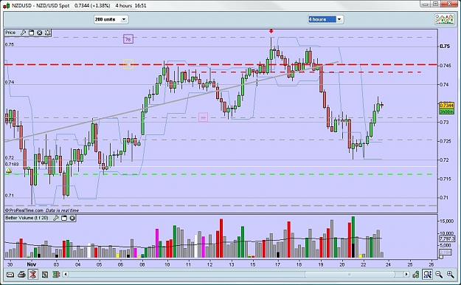Viewport: 461px width, 285px height.
Task: Maximize the Price panel window icon
Action: (x=32, y=32)
